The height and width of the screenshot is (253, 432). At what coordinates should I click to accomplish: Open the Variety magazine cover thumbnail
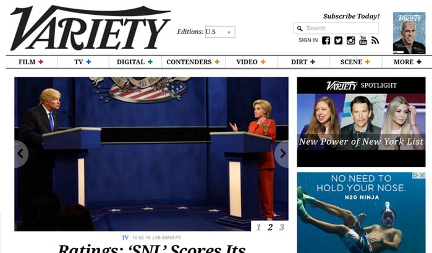pyautogui.click(x=409, y=33)
